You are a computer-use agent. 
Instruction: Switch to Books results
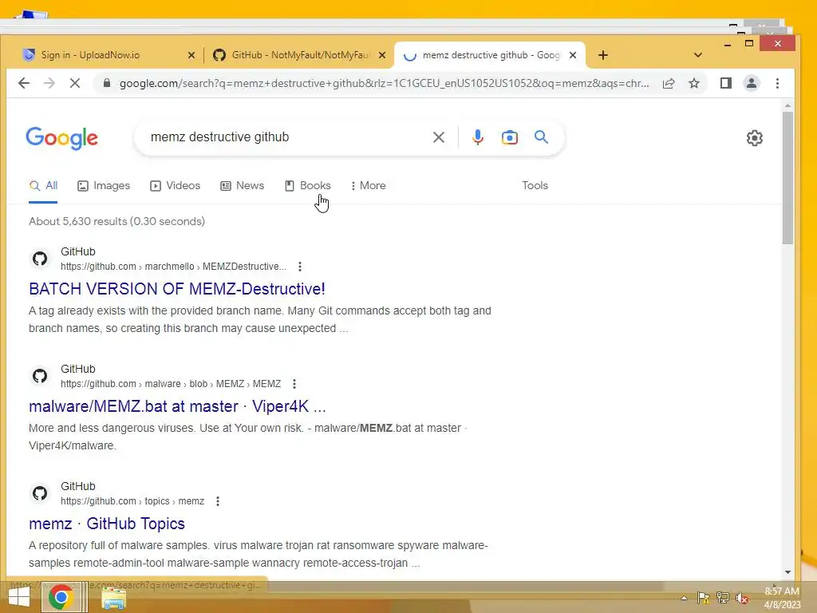click(307, 185)
